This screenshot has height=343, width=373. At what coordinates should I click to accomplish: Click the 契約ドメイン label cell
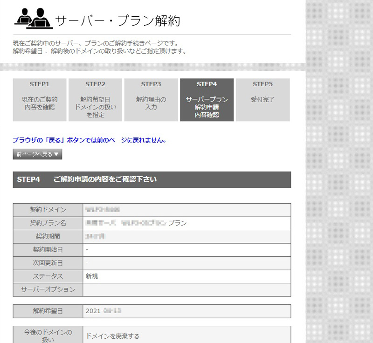[48, 210]
